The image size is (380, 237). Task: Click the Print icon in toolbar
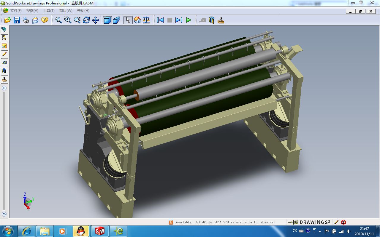point(26,20)
